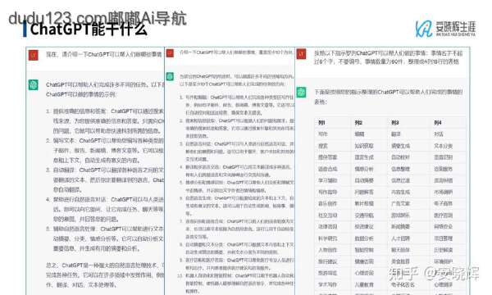Click the 知乎 @安晓辉 watermark text
The width and height of the screenshot is (492, 295).
[x=434, y=274]
